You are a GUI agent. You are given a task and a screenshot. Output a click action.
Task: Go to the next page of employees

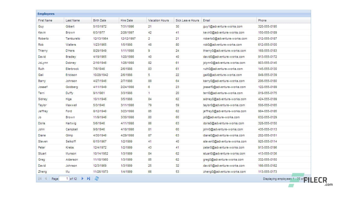pos(82,178)
